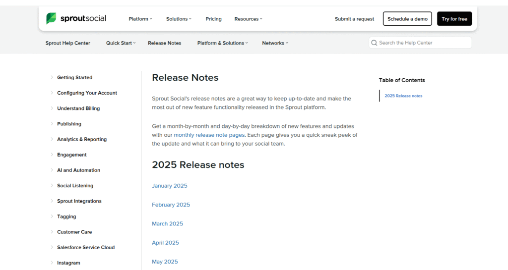The image size is (508, 270).
Task: Go to the Pricing page
Action: (213, 19)
